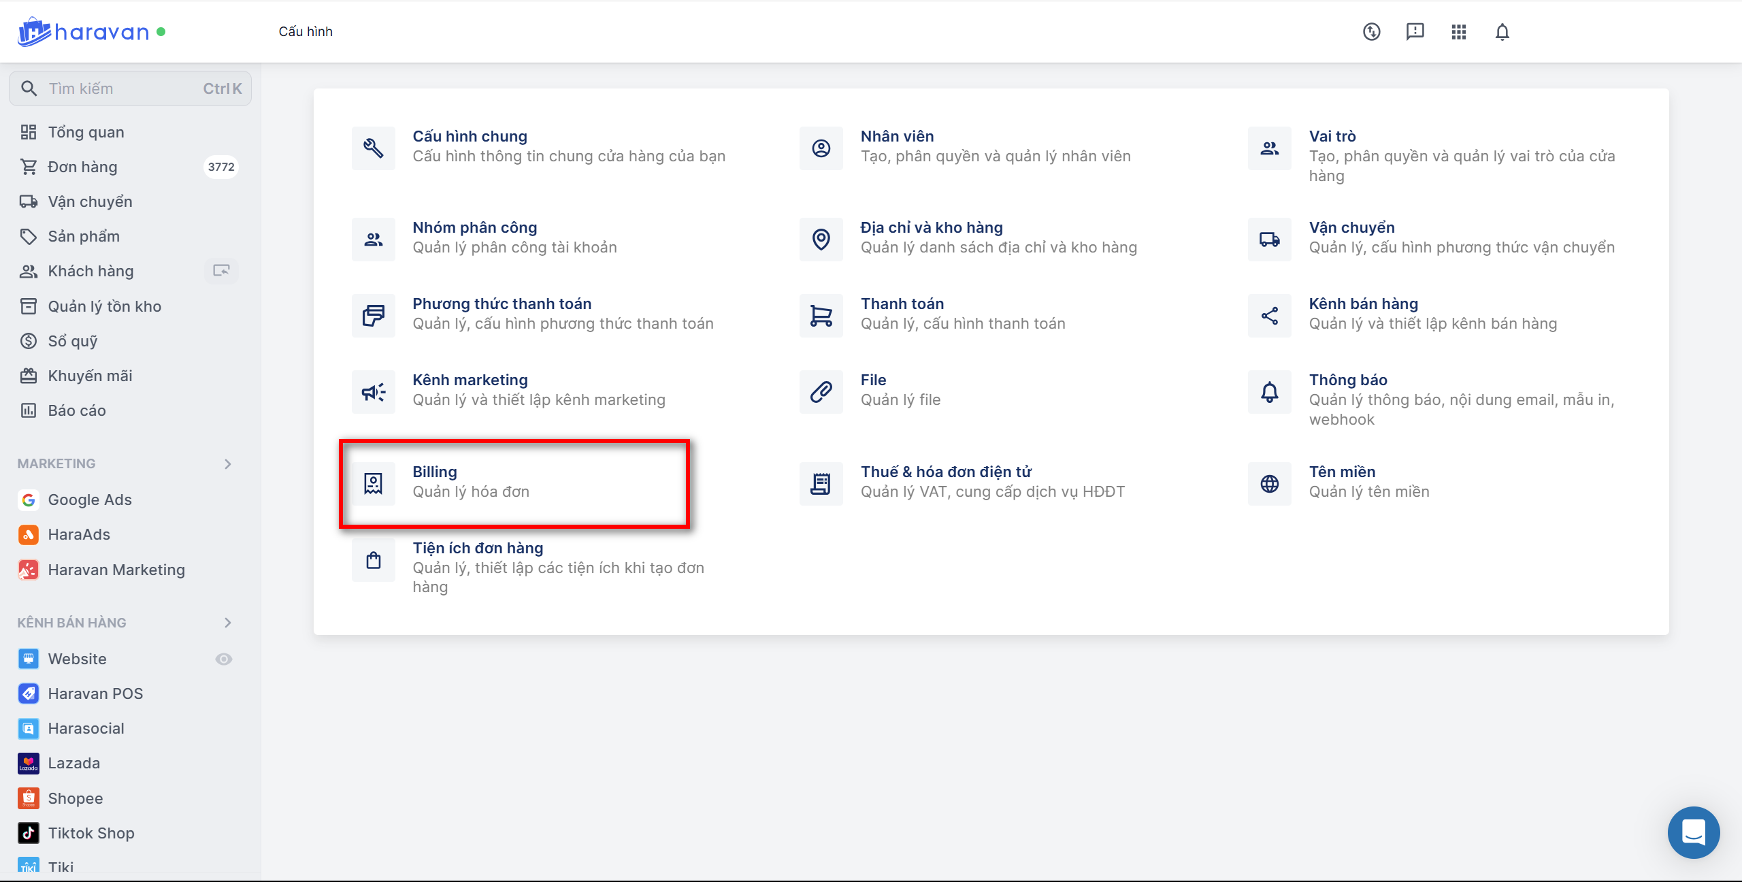The image size is (1742, 882).
Task: Open Cấu hình chung settings link
Action: coord(470,136)
